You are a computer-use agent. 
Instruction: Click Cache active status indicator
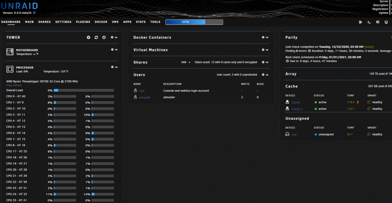click(316, 102)
